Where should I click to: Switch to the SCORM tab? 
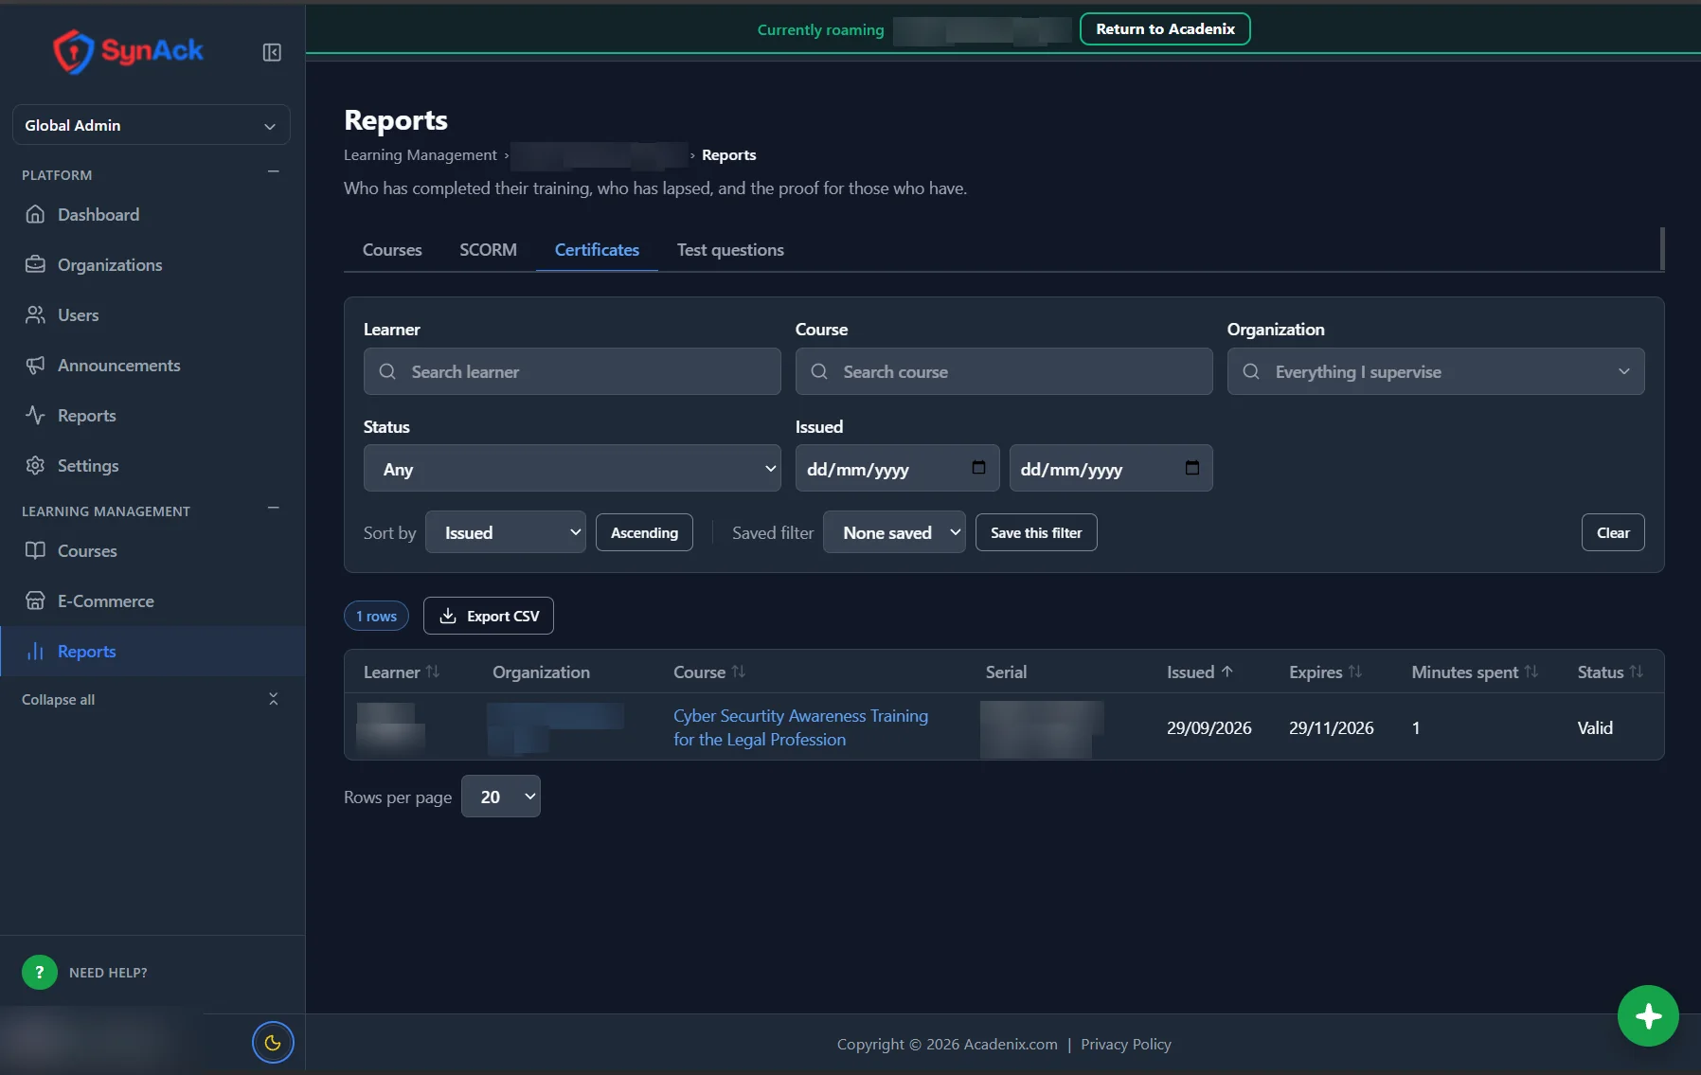488,250
